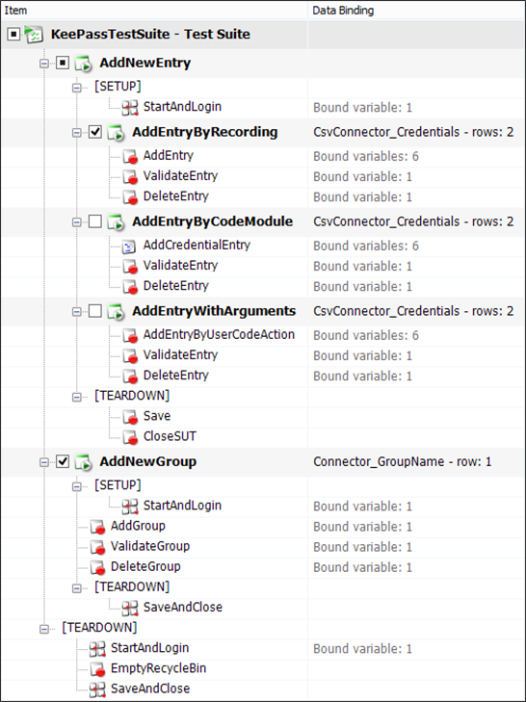Collapse the AddEntryByRecording node
Viewport: 526px width, 702px height.
coord(77,133)
